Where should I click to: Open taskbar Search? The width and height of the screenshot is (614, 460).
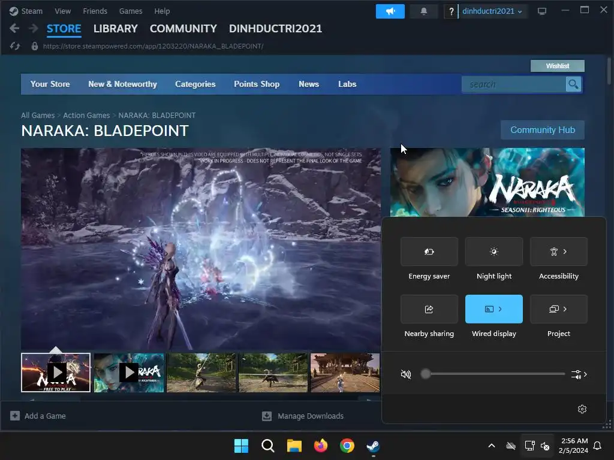(268, 446)
